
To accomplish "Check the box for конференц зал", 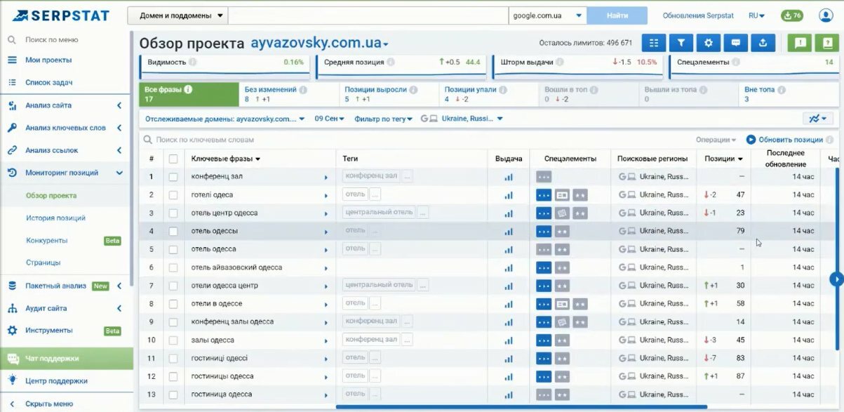I will 173,177.
